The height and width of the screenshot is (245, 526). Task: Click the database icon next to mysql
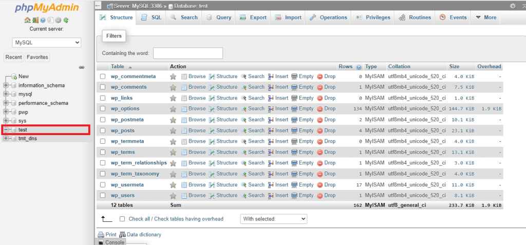click(14, 95)
